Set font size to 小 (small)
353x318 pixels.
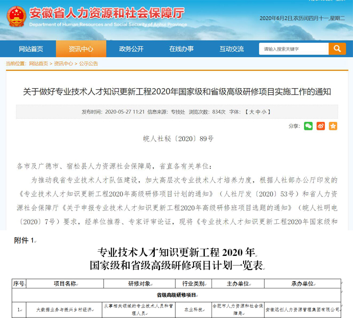pyautogui.click(x=264, y=112)
